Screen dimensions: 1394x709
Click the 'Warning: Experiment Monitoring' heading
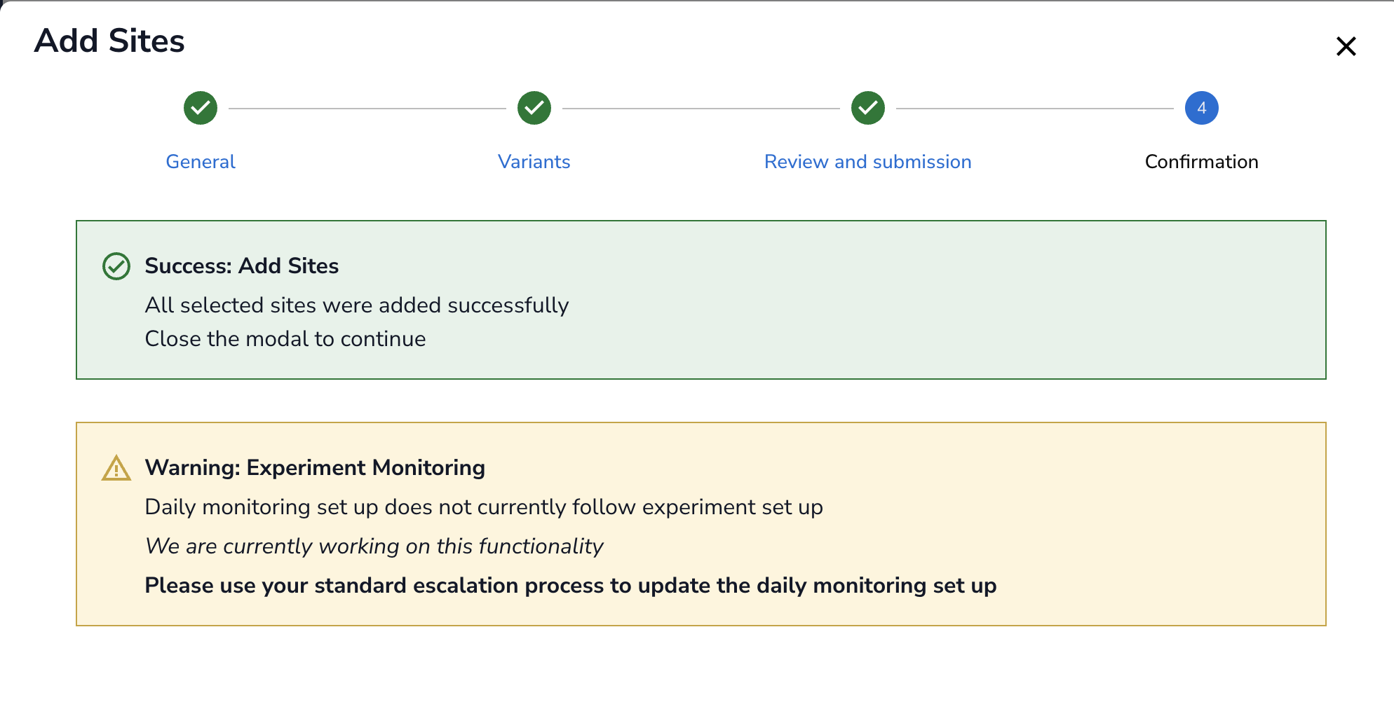pyautogui.click(x=314, y=468)
